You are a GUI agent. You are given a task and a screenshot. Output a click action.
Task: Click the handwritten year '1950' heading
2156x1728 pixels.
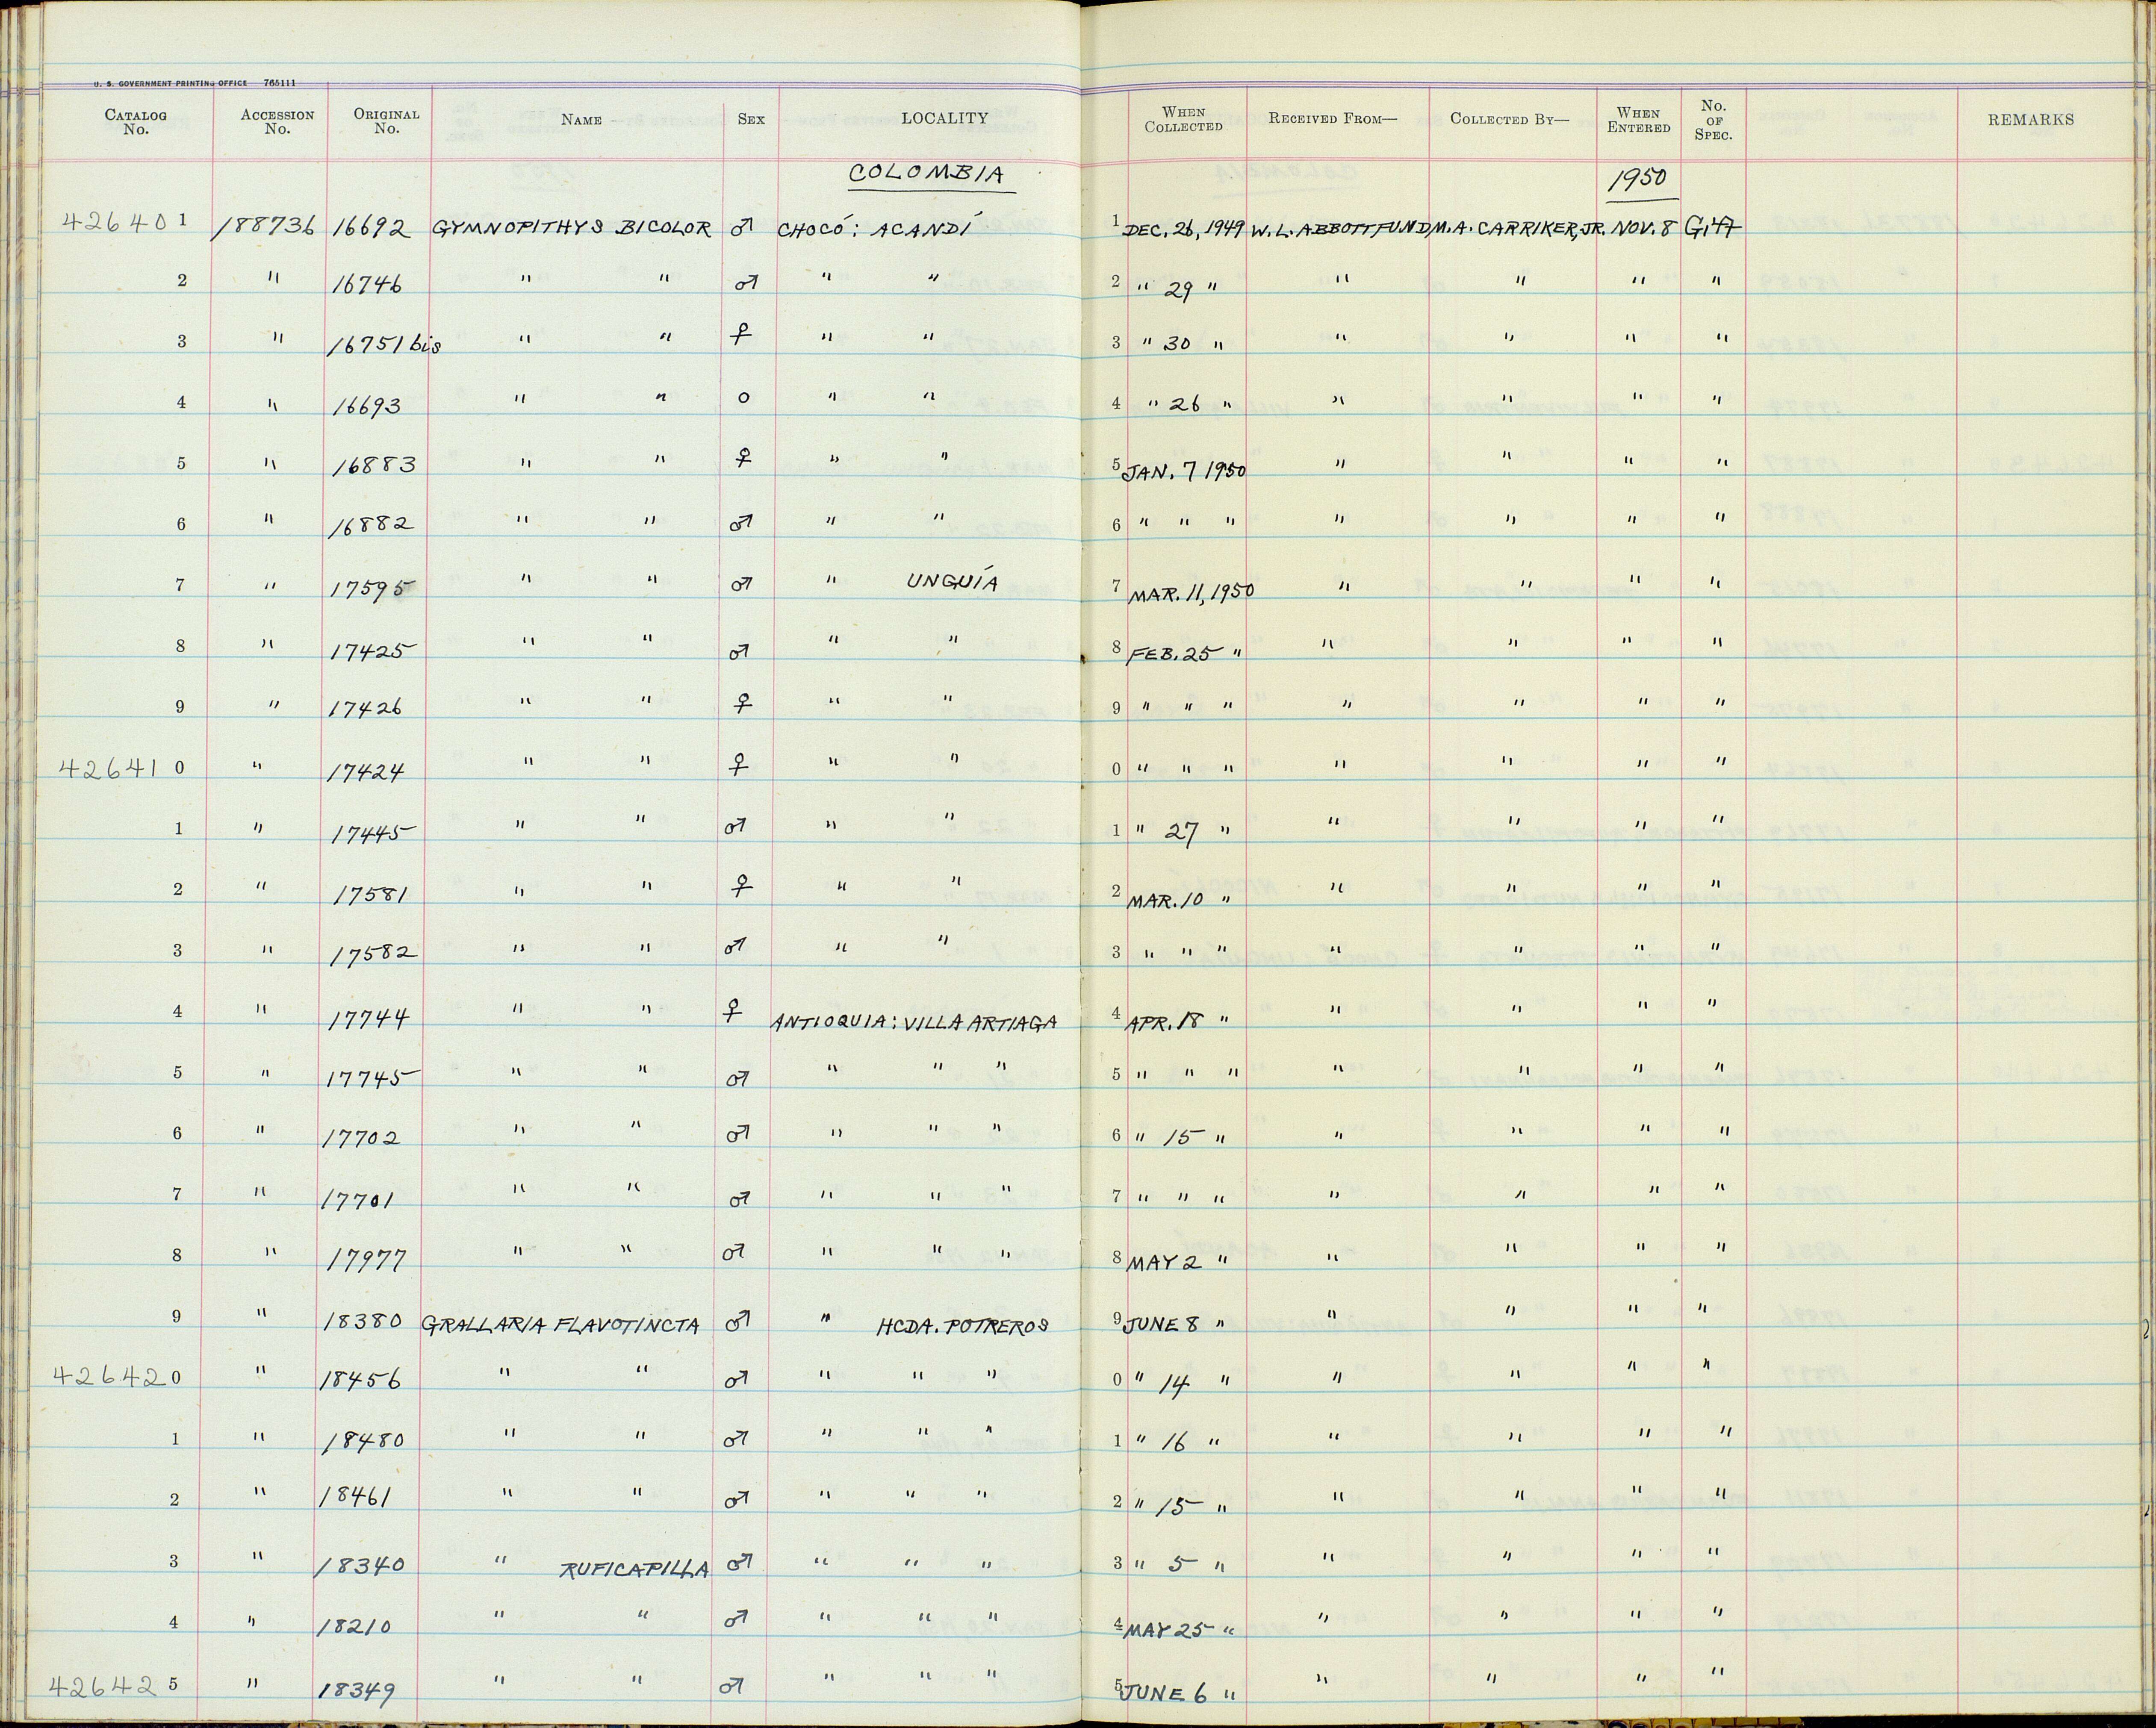[1637, 179]
